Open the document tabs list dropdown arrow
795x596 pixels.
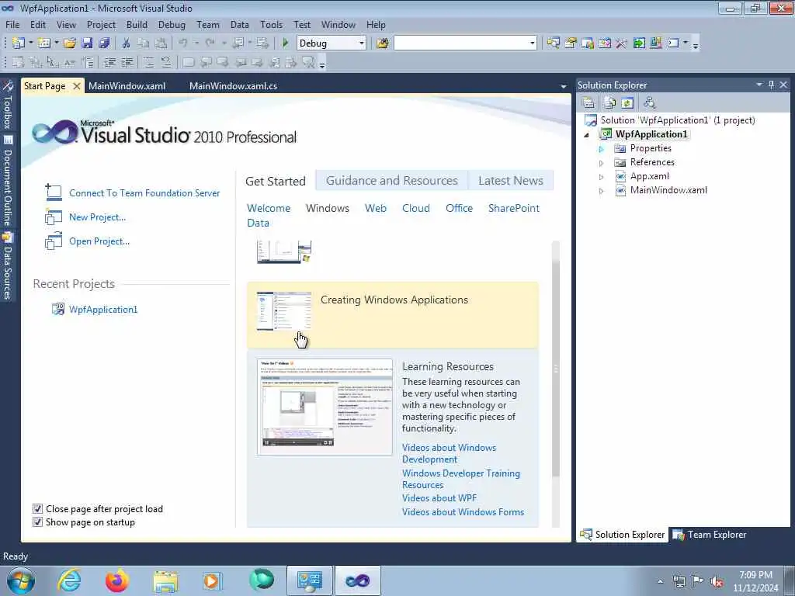click(564, 87)
